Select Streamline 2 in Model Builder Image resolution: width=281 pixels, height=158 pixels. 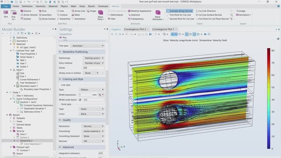26,141
